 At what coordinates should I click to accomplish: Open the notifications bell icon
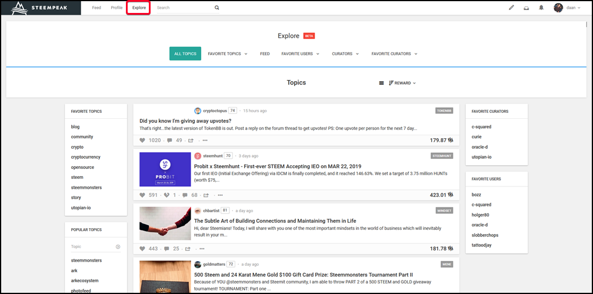[541, 8]
